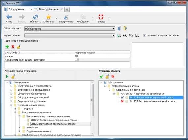Delete search parameter with red cross

[x=13, y=46]
